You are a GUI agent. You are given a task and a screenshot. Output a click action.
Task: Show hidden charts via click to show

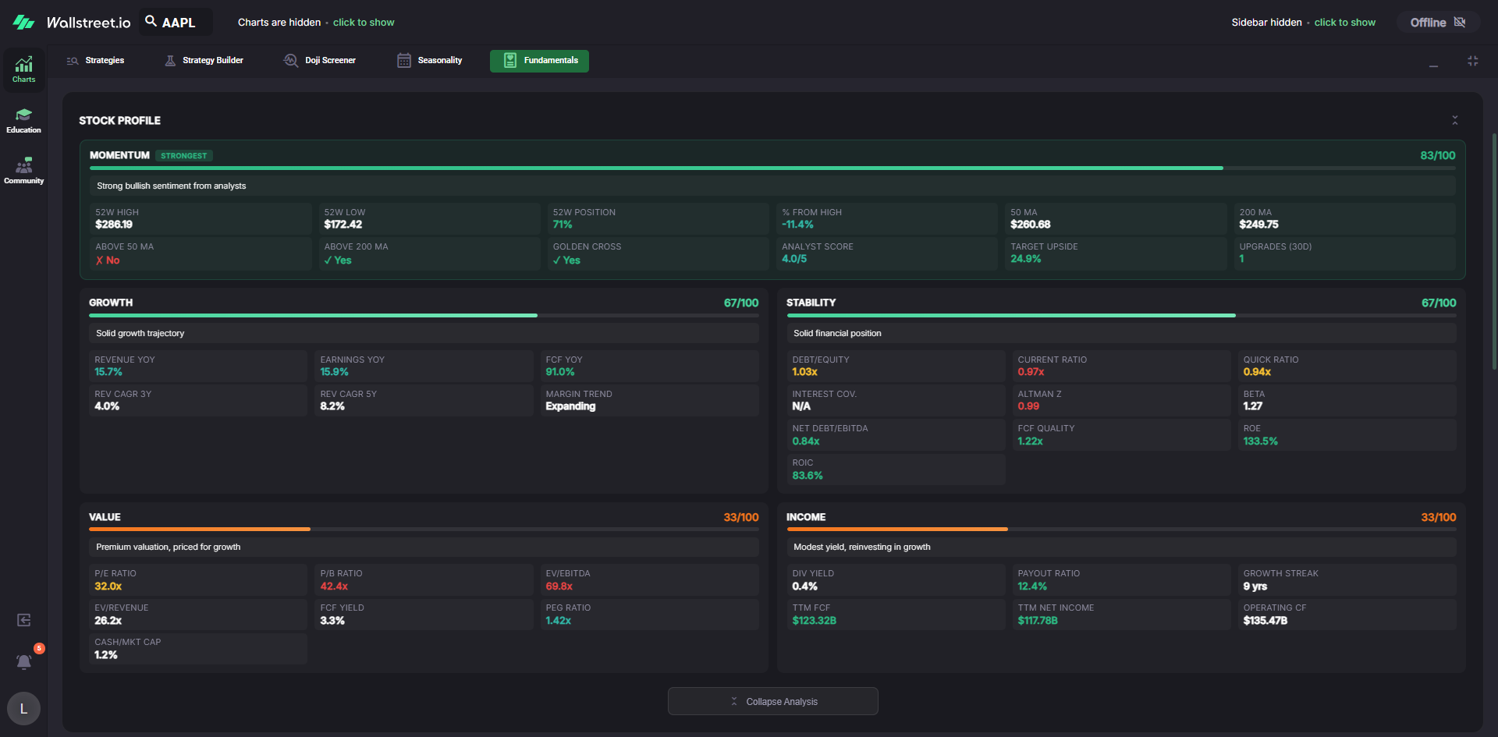364,23
